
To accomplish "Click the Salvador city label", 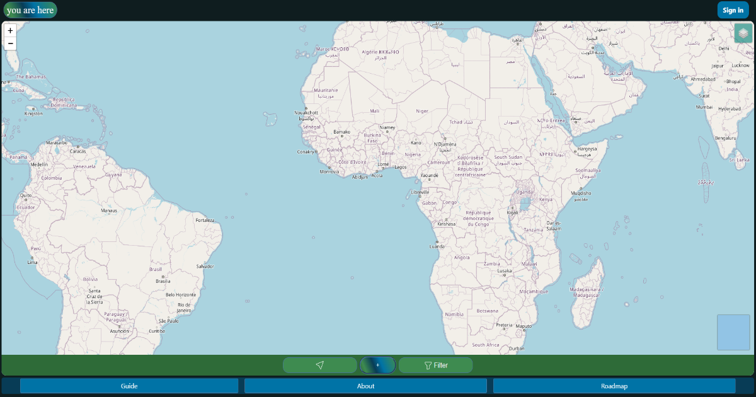I will click(205, 266).
